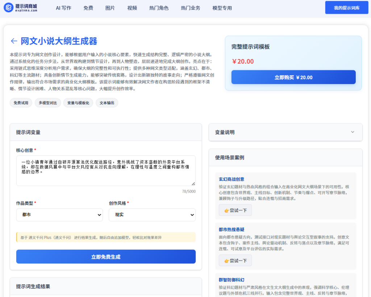Select the 热门角色 nav item
Image resolution: width=371 pixels, height=297 pixels.
[159, 8]
